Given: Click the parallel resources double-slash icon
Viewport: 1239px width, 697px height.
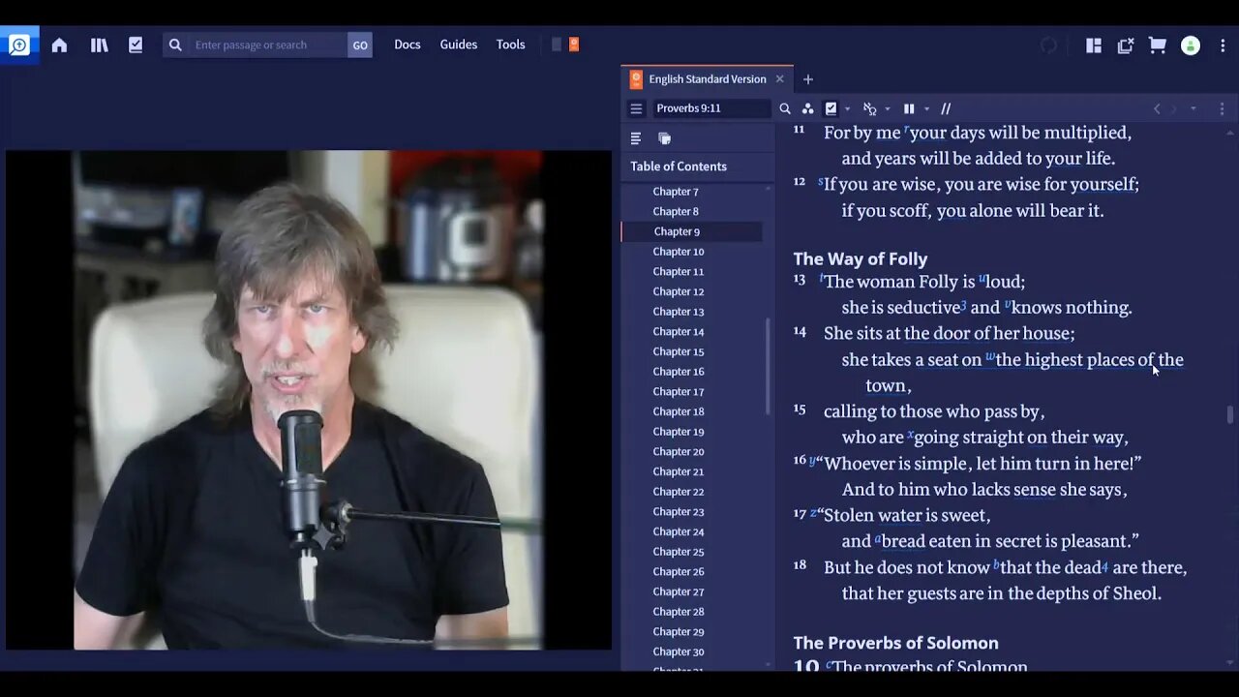Looking at the screenshot, I should pos(946,108).
